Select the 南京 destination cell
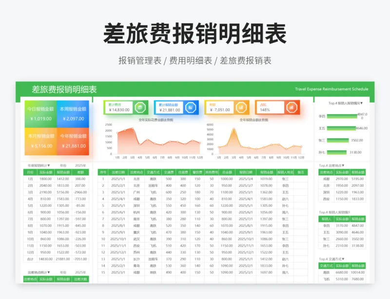Viewport: 390px width, 299px height. click(136, 219)
